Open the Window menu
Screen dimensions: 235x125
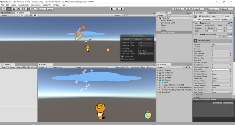56,5
